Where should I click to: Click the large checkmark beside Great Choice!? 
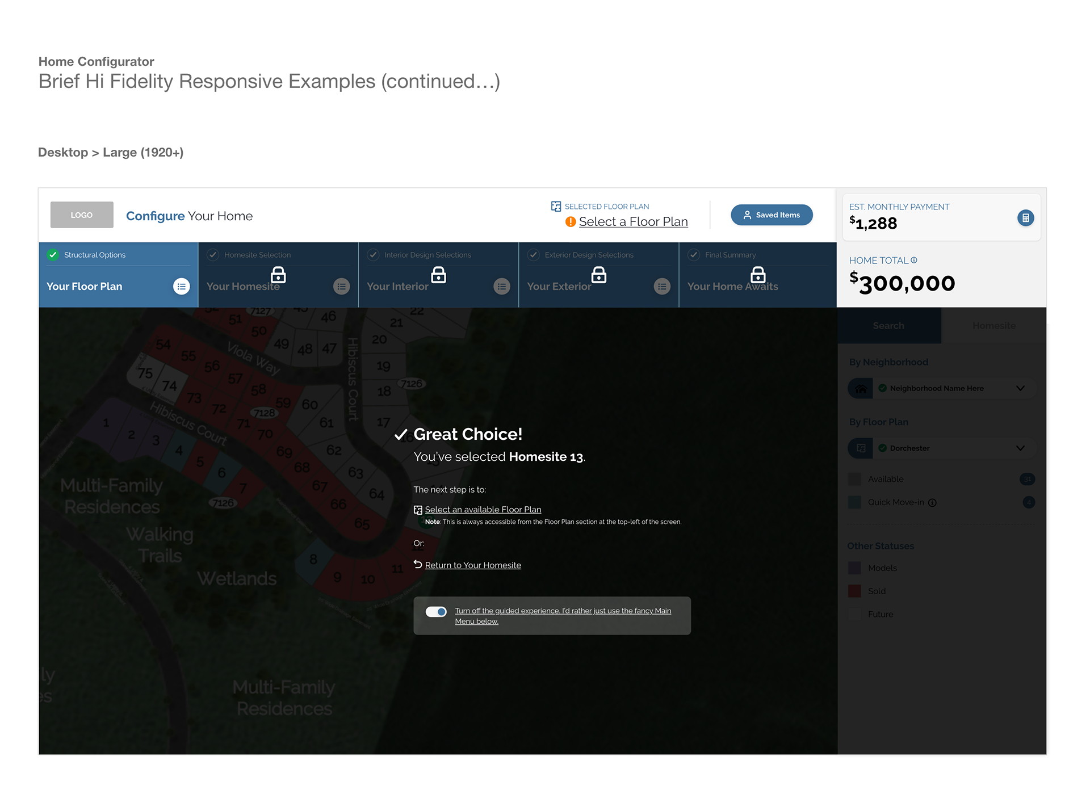pos(401,435)
